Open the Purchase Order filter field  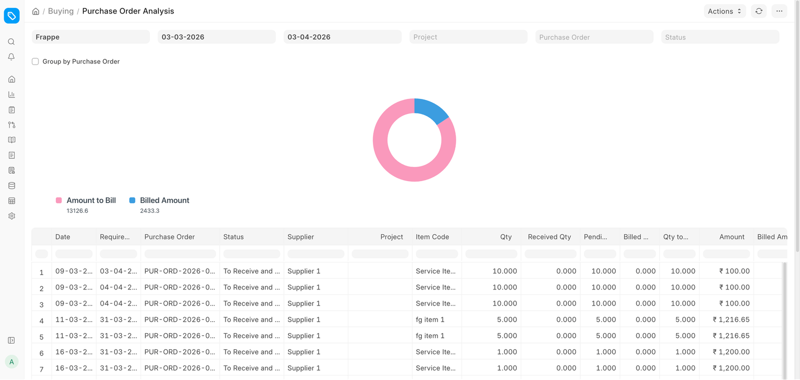click(594, 37)
